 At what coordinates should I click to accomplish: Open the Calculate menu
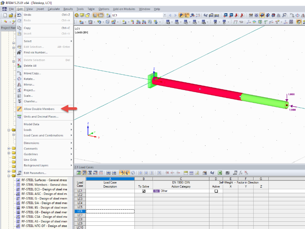point(54,9)
